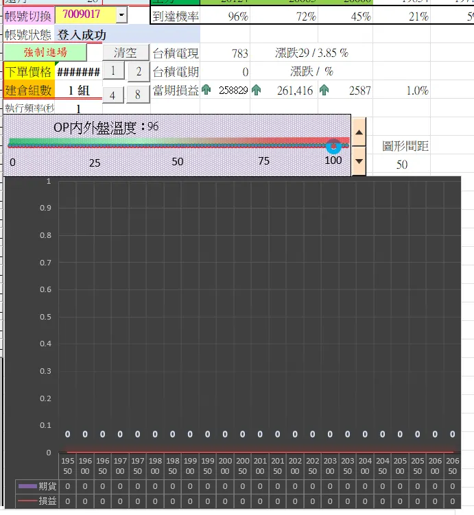The height and width of the screenshot is (515, 474).
Task: Click 當期損益 label cell
Action: [176, 91]
